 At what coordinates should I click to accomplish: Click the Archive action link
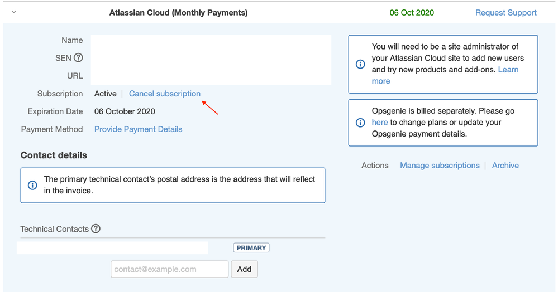(505, 165)
